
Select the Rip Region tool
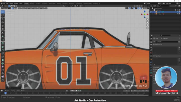coord(3,80)
